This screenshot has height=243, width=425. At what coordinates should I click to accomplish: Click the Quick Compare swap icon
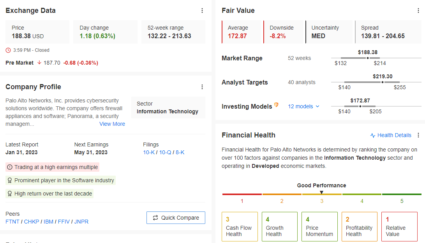155,218
